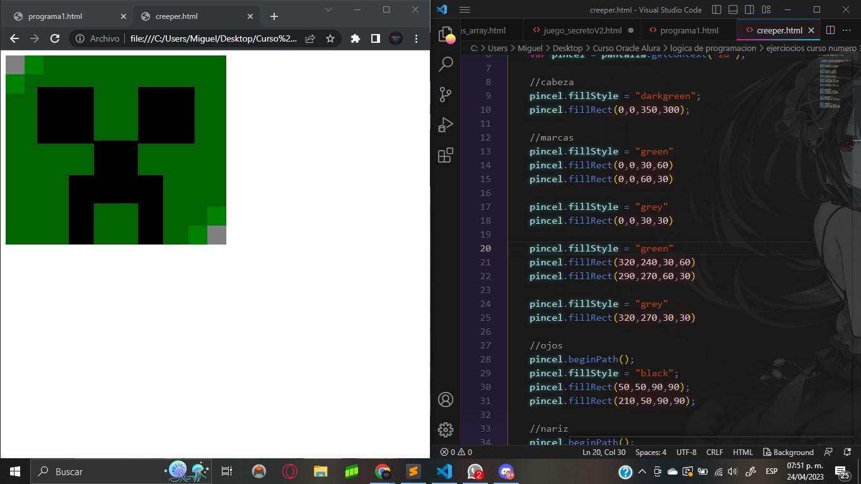The image size is (861, 484).
Task: Split the VS Code editor to the right
Action: tap(830, 30)
